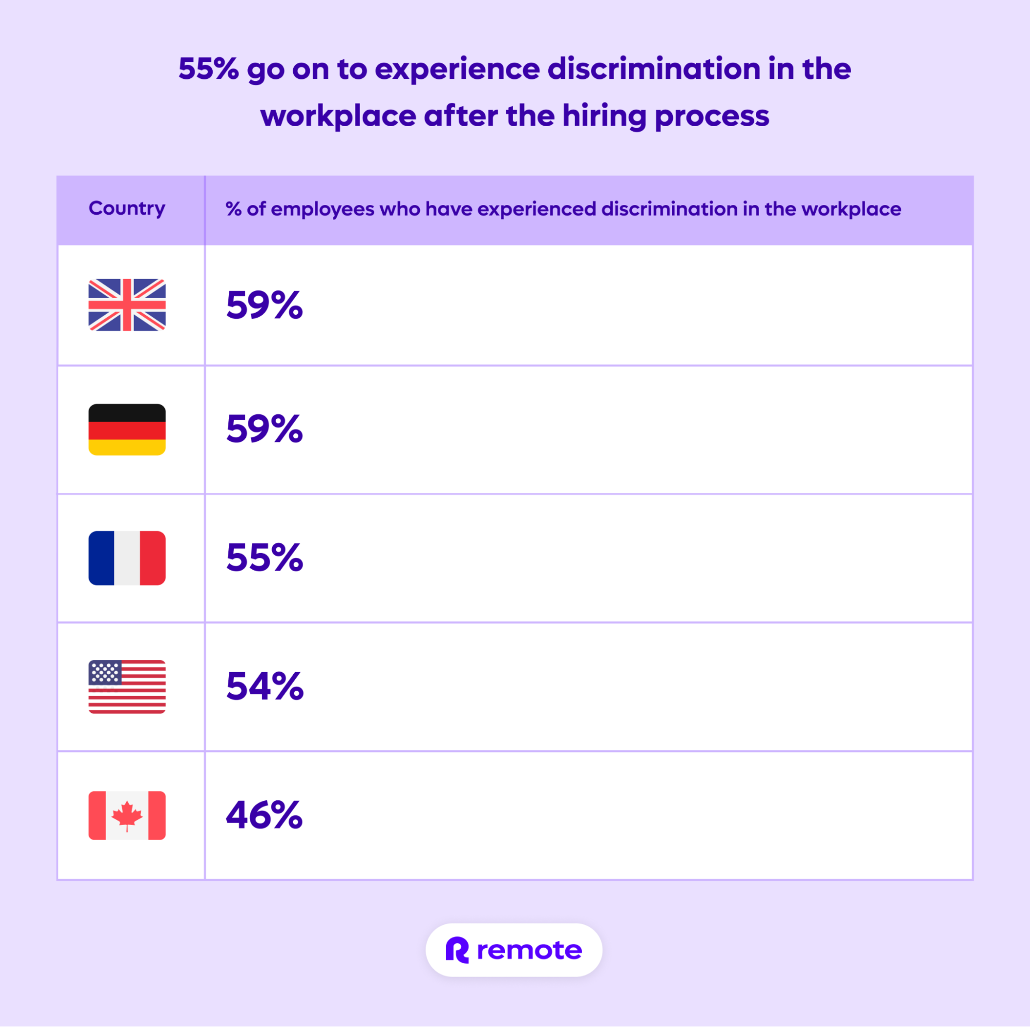1030x1027 pixels.
Task: Click the 55% value in the France row
Action: coord(264,557)
